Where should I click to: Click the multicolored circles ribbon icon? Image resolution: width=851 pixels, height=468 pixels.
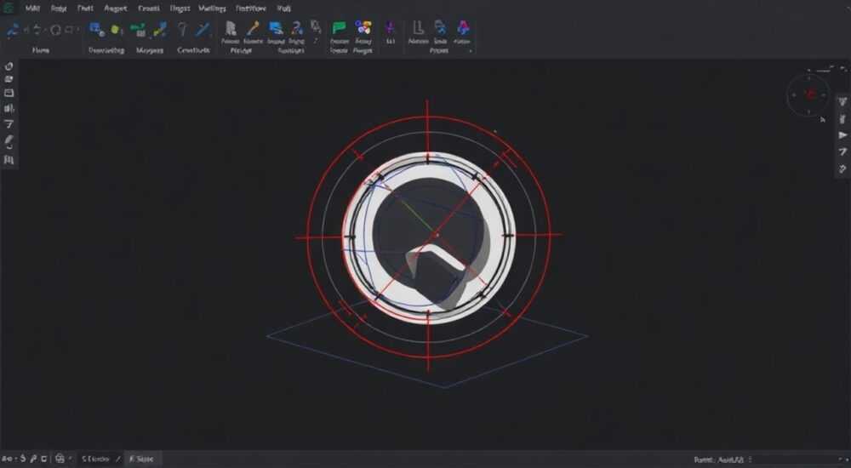click(x=363, y=27)
